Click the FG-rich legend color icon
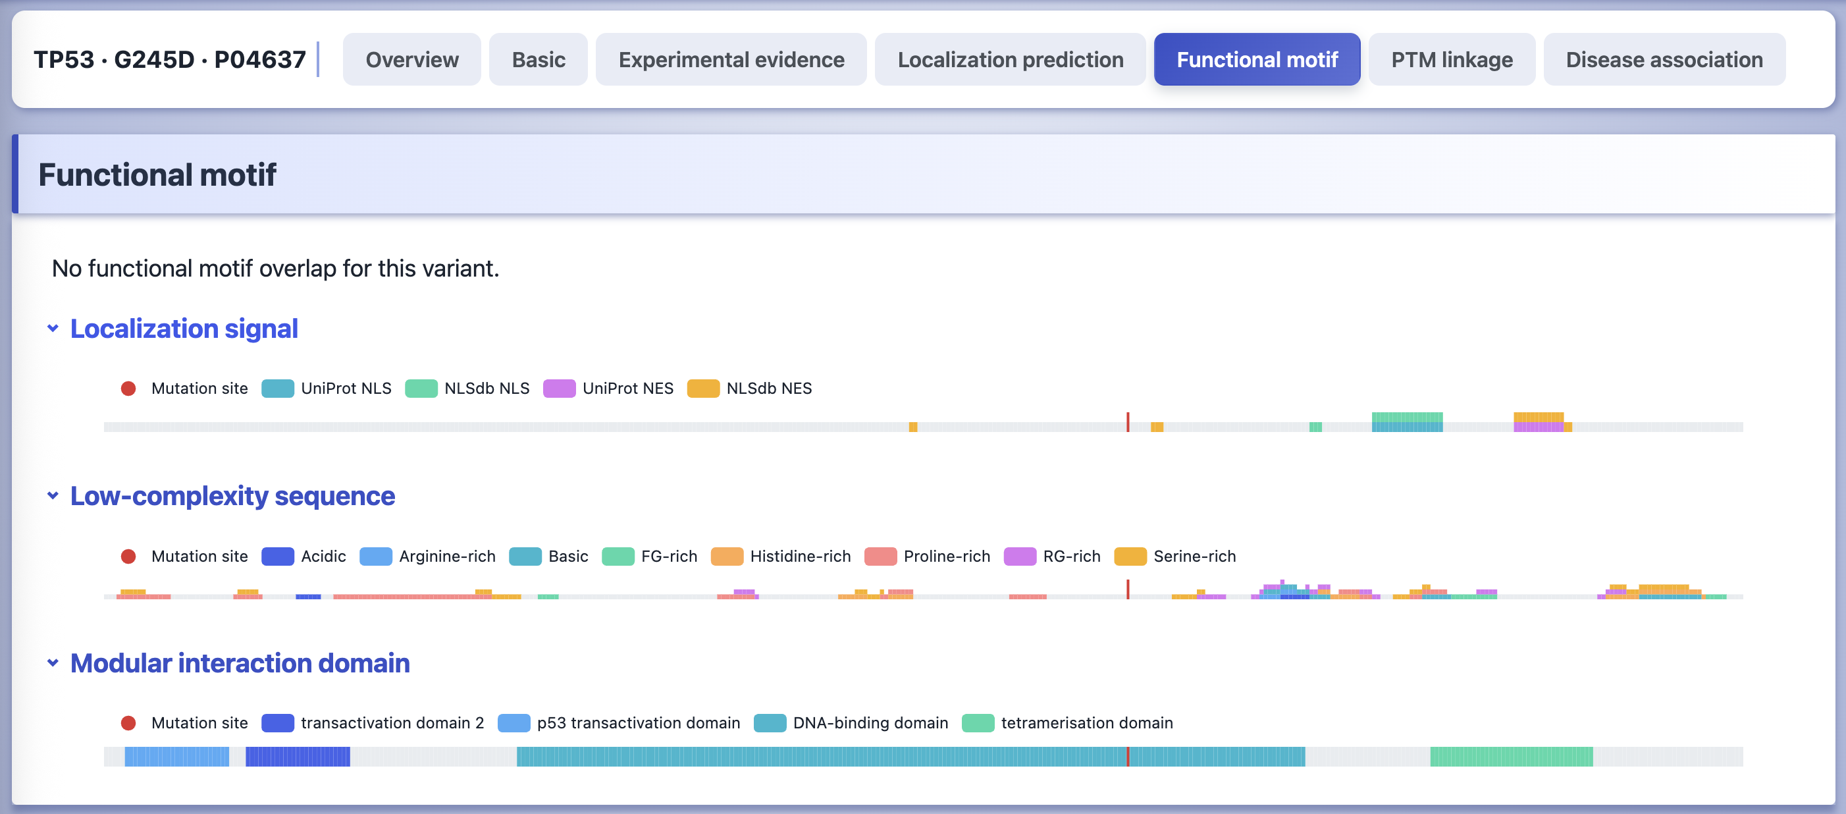 (x=618, y=556)
